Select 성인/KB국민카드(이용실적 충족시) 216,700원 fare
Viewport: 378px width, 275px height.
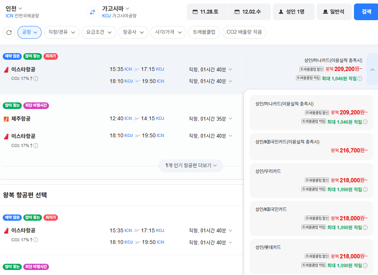click(x=312, y=146)
